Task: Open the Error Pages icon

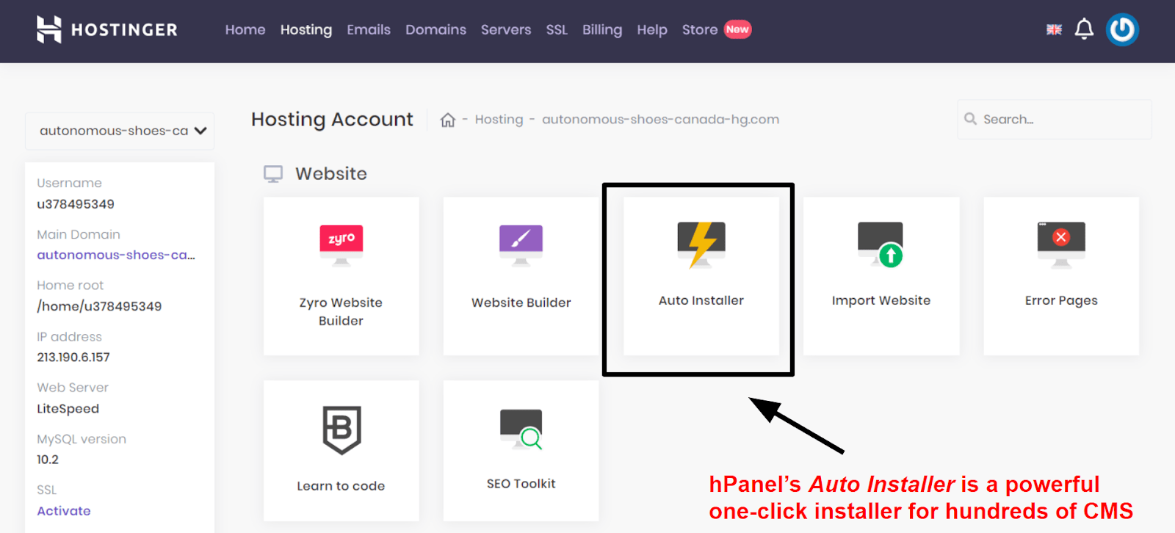Action: click(x=1061, y=244)
